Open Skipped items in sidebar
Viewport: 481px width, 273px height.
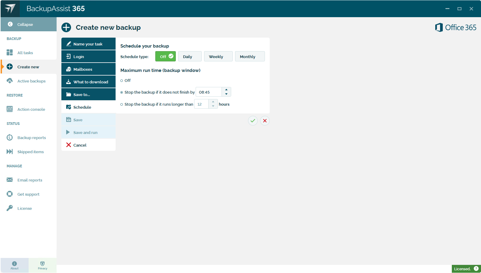coord(29,151)
